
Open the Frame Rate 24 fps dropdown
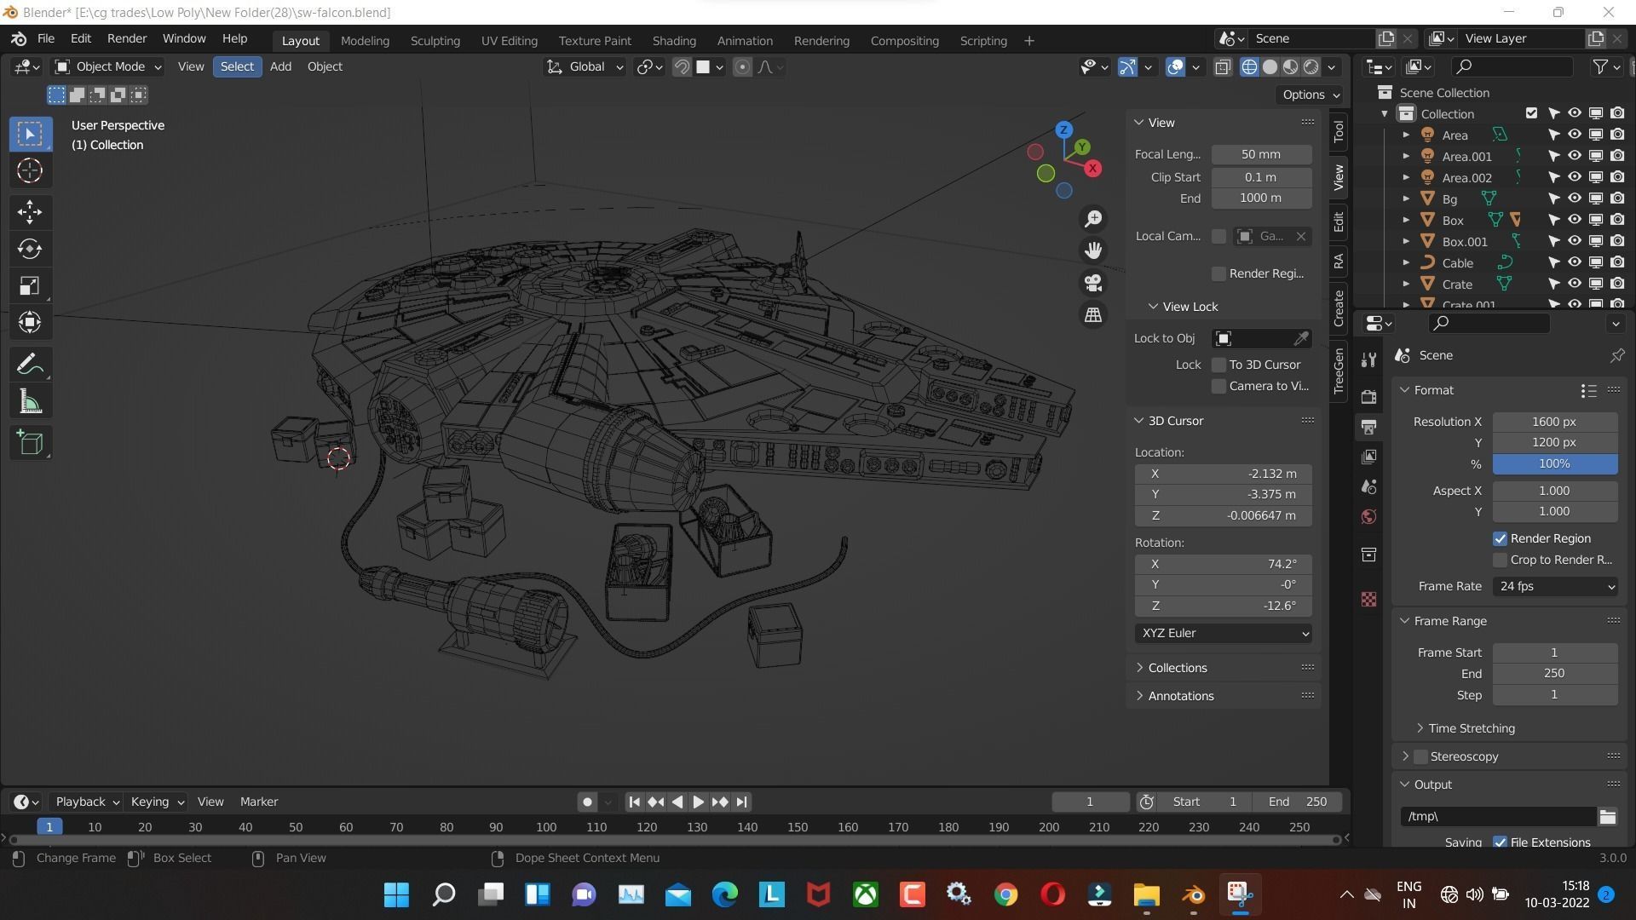[x=1555, y=586]
